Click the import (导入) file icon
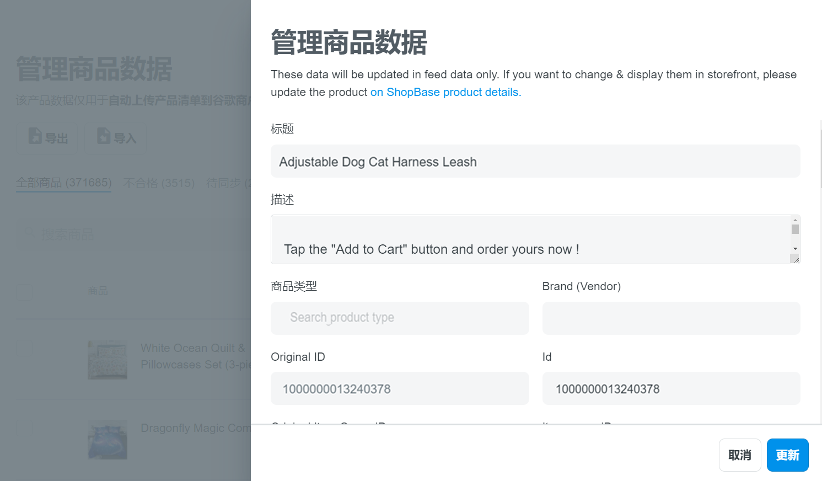 [104, 136]
